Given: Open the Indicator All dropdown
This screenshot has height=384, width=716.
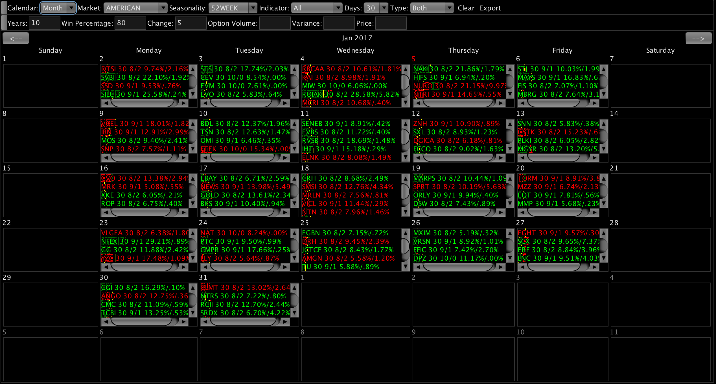Looking at the screenshot, I should 316,8.
